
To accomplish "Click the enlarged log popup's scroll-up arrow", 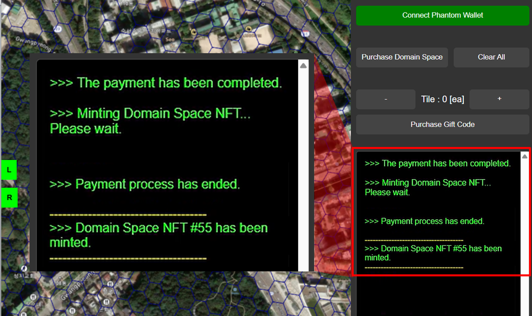I will pyautogui.click(x=303, y=66).
